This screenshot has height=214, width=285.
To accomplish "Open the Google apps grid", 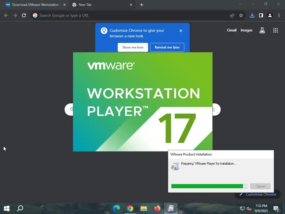I will 276,30.
